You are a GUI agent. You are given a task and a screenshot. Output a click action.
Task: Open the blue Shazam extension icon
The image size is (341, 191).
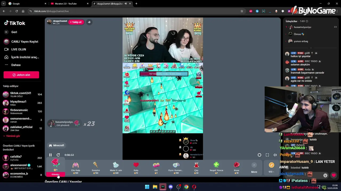click(257, 11)
